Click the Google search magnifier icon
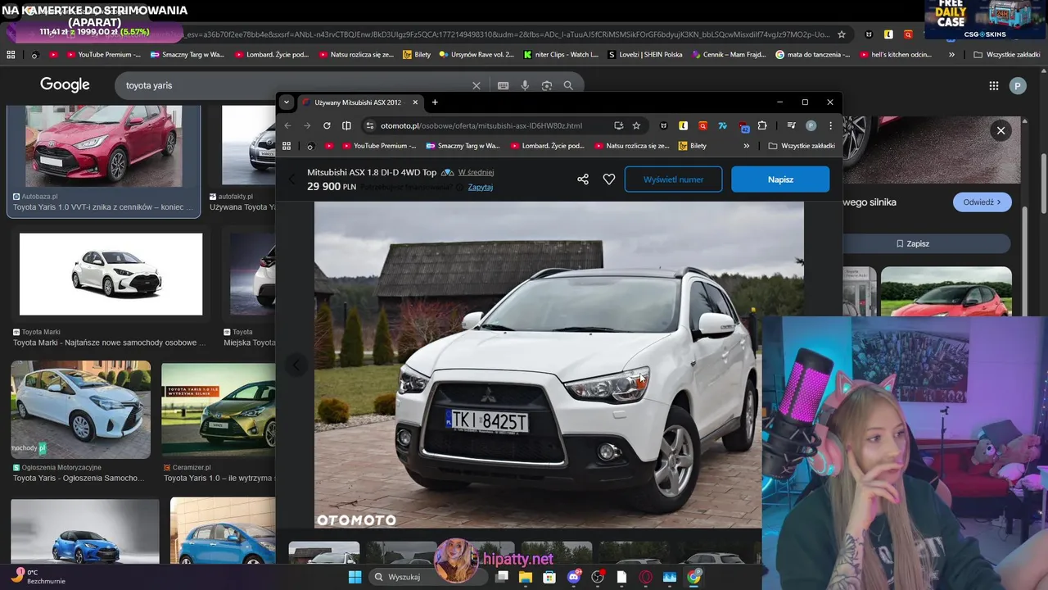 tap(568, 85)
